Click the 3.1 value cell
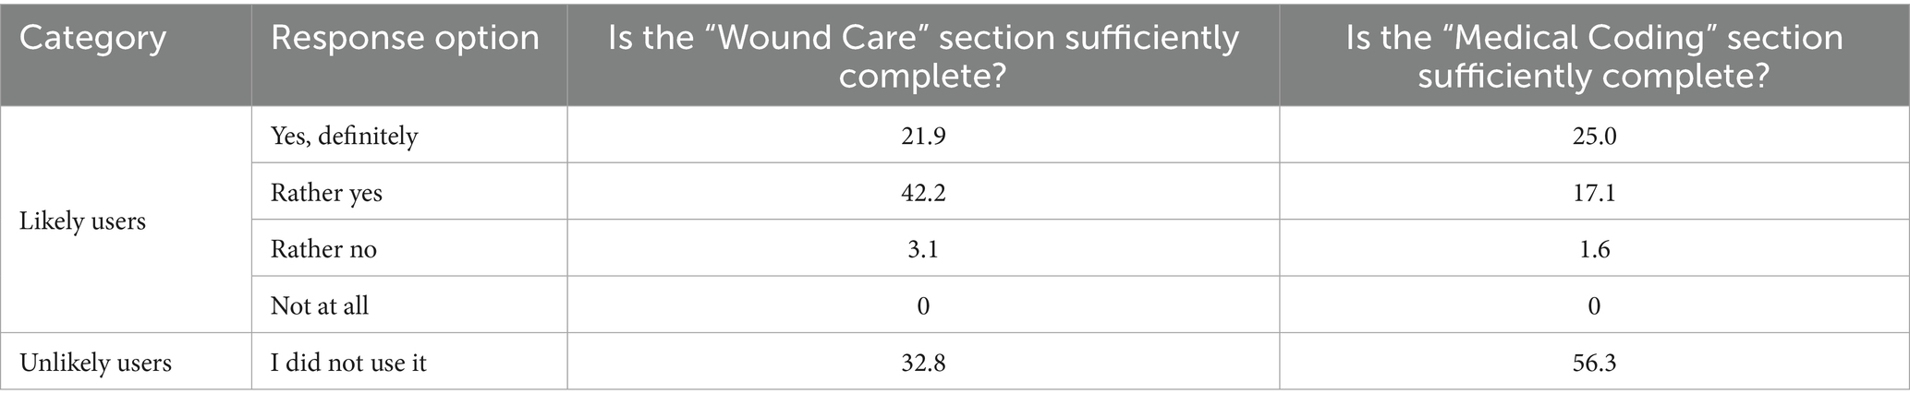Viewport: 1910px width, 406px height. tap(922, 249)
